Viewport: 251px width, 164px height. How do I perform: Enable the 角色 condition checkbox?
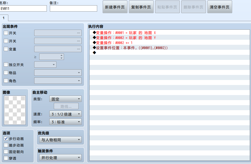6,81
